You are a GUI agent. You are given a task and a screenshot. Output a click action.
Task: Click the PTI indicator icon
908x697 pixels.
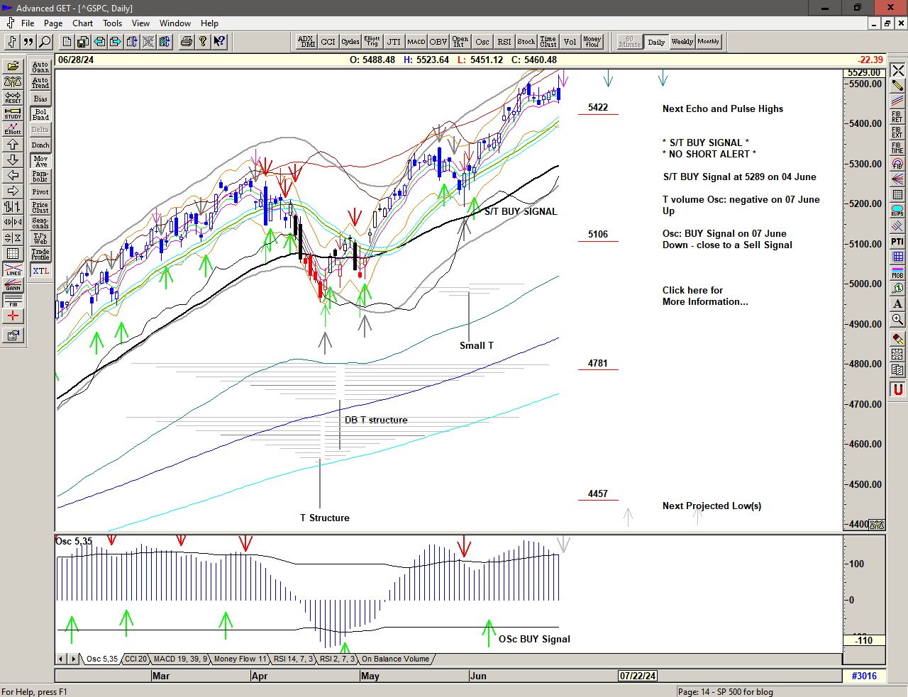click(x=897, y=242)
